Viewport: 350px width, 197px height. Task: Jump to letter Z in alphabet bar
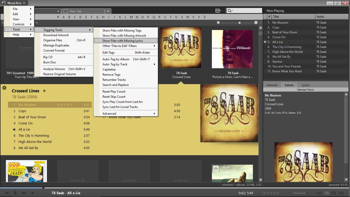[x=205, y=17]
